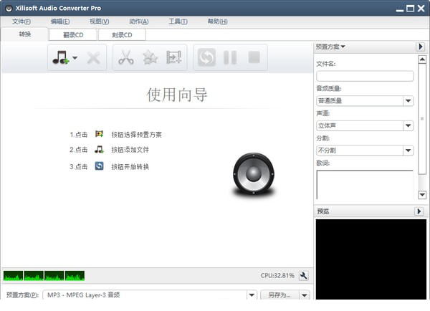Image resolution: width=430 pixels, height=311 pixels.
Task: Click the 按钮添加文件 text
Action: point(130,150)
